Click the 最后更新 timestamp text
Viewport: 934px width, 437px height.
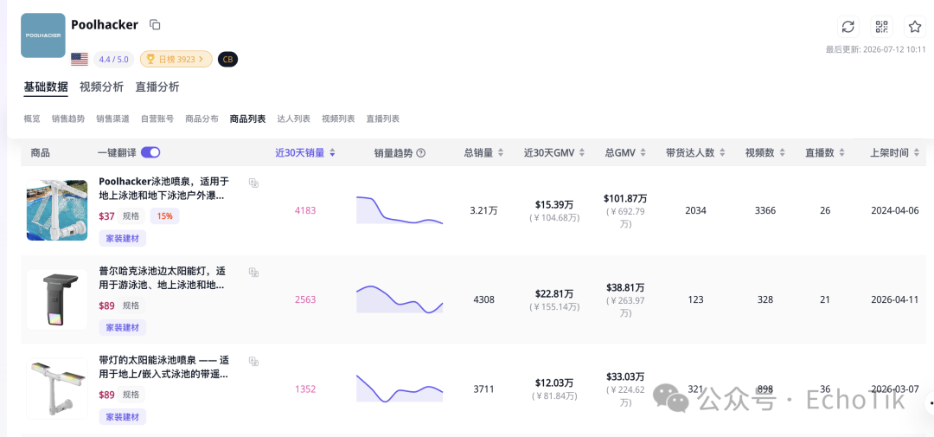point(875,49)
